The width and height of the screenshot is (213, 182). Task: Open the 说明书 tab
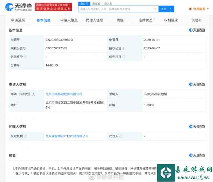tap(197, 20)
